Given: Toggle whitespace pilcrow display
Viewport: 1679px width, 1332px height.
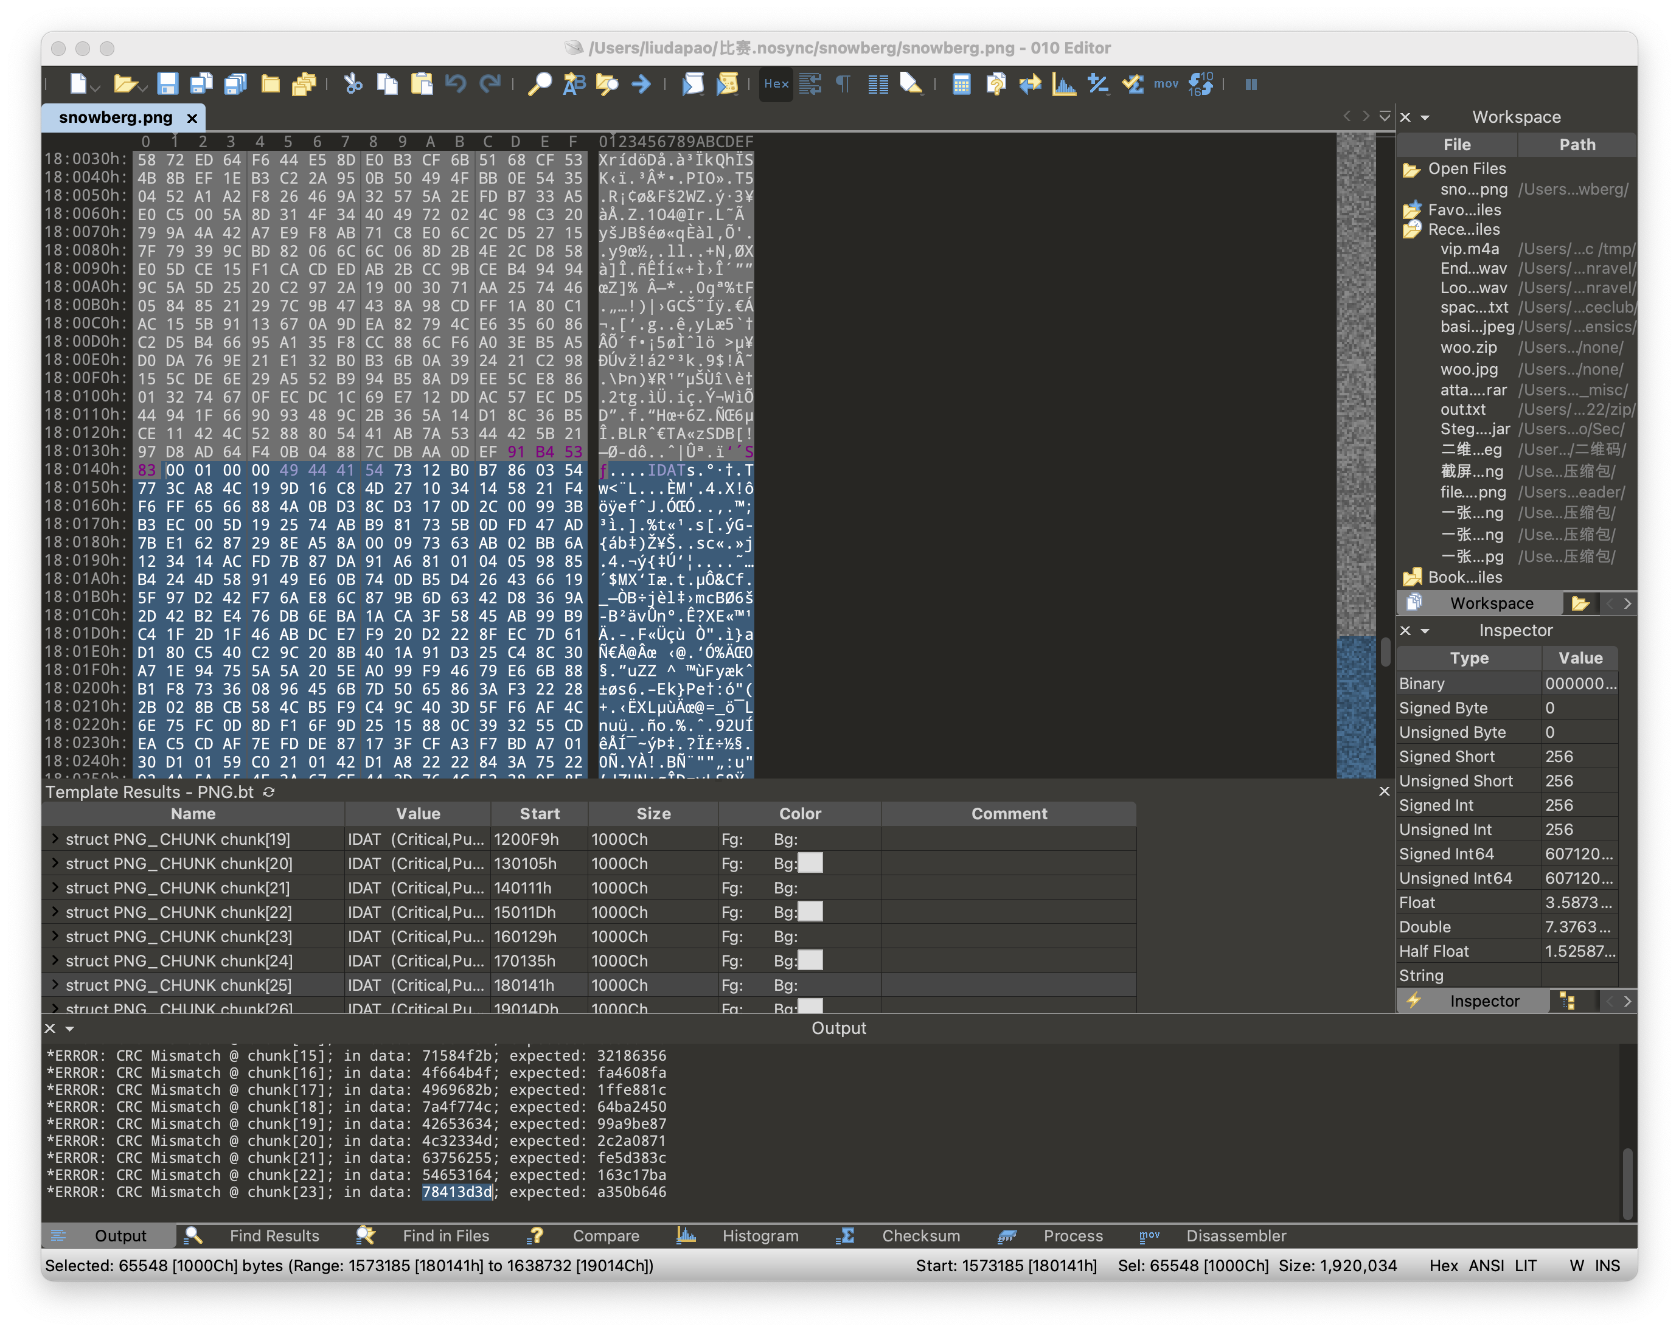Looking at the screenshot, I should pyautogui.click(x=843, y=83).
